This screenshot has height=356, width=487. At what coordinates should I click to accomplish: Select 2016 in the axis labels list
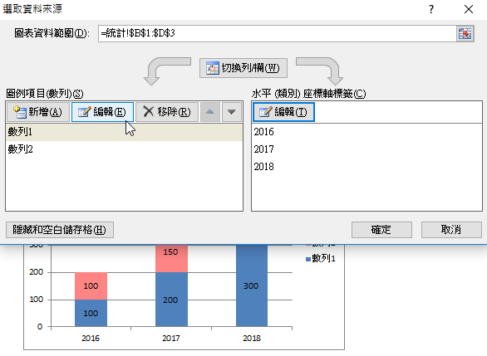[x=366, y=132]
